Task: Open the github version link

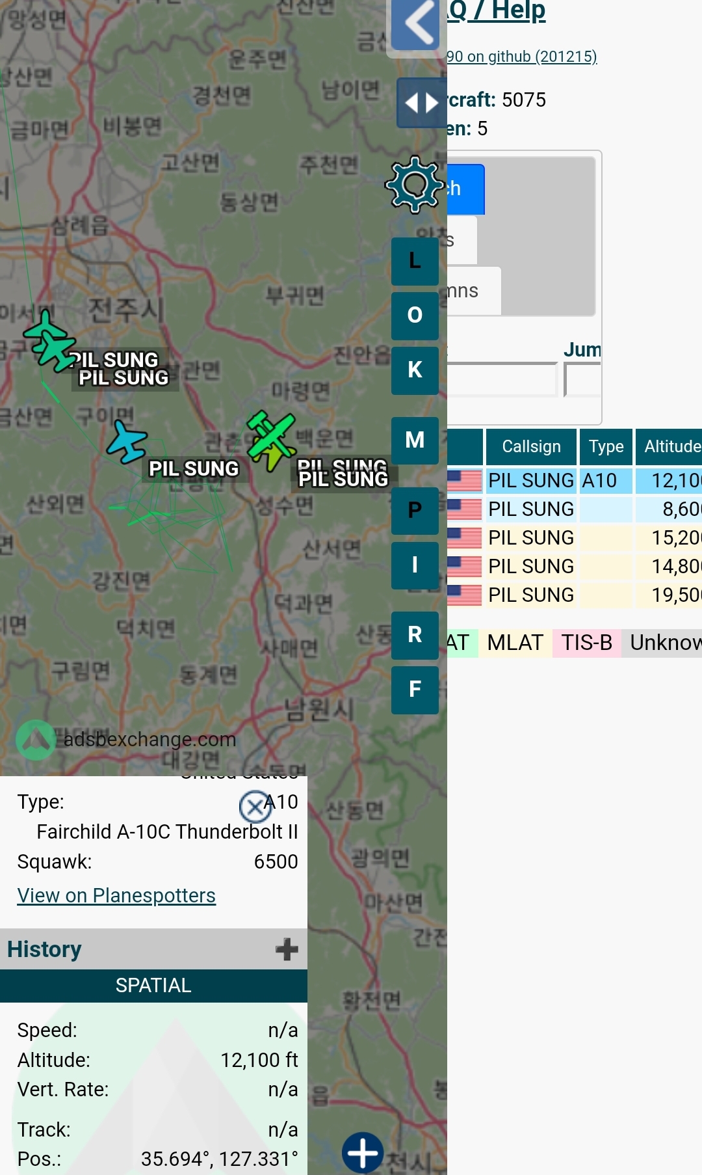Action: pos(522,57)
